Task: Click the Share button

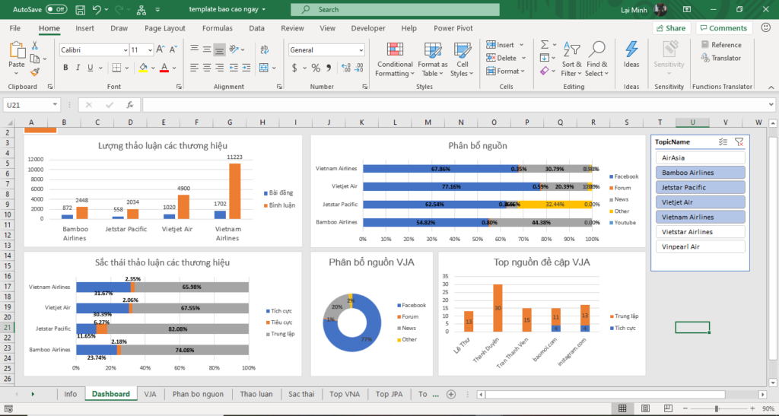Action: 672,28
